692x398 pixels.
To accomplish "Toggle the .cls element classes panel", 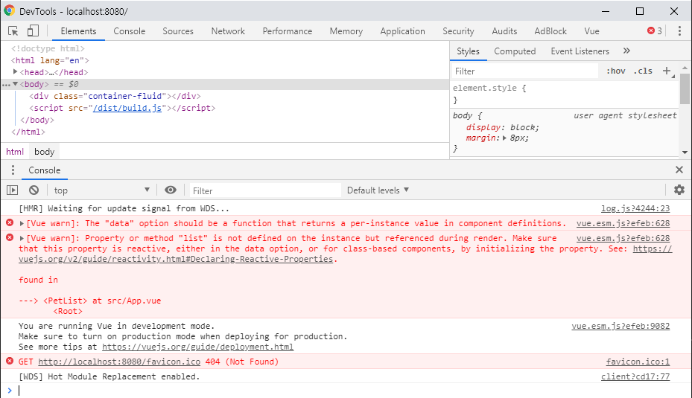I will click(x=643, y=71).
